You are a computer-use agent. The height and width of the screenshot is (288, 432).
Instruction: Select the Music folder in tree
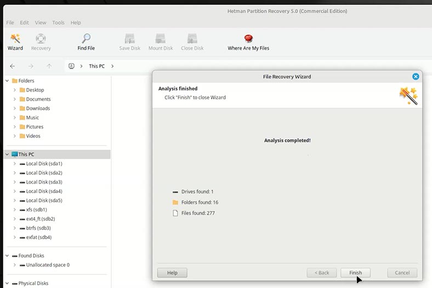(29, 118)
